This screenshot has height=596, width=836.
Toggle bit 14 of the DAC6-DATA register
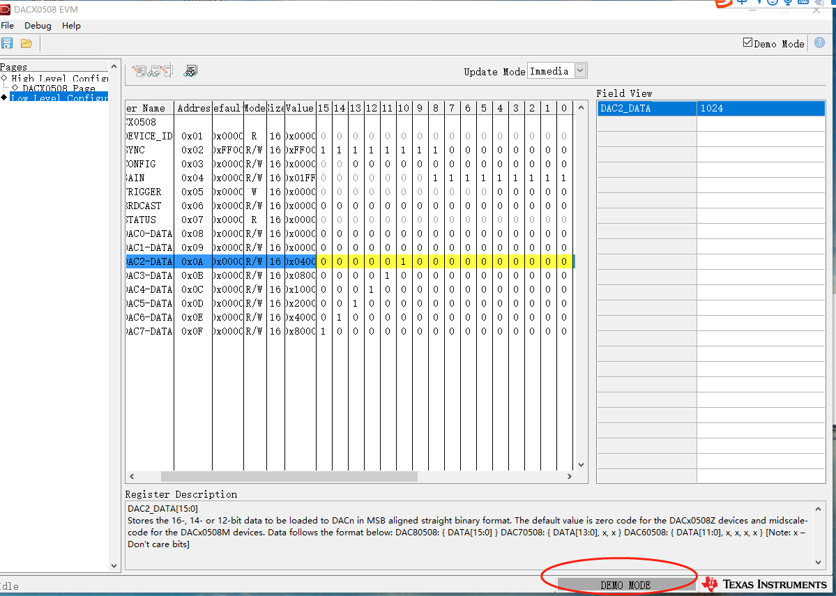point(339,317)
